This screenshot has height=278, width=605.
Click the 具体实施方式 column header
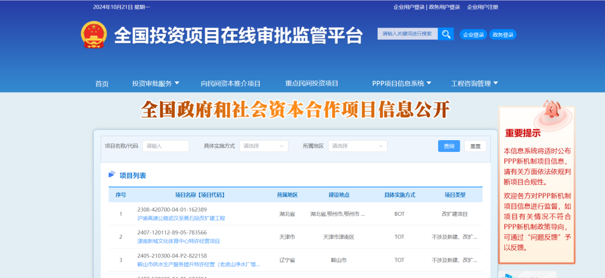399,195
